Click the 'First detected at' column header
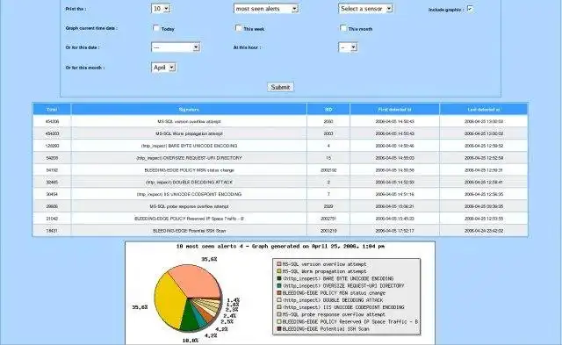This screenshot has width=562, height=345. pos(394,109)
